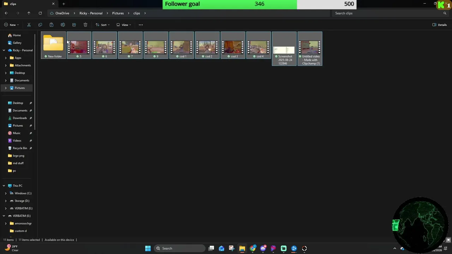Select the cod 1 video

(182, 45)
